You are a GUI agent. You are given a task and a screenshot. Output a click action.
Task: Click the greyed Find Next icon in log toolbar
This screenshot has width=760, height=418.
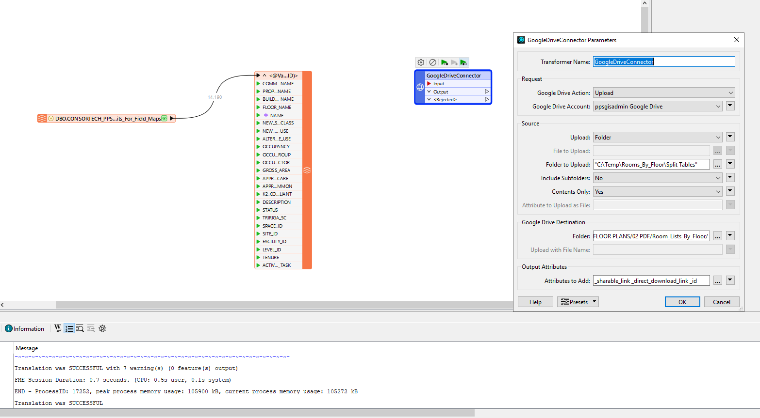[91, 328]
